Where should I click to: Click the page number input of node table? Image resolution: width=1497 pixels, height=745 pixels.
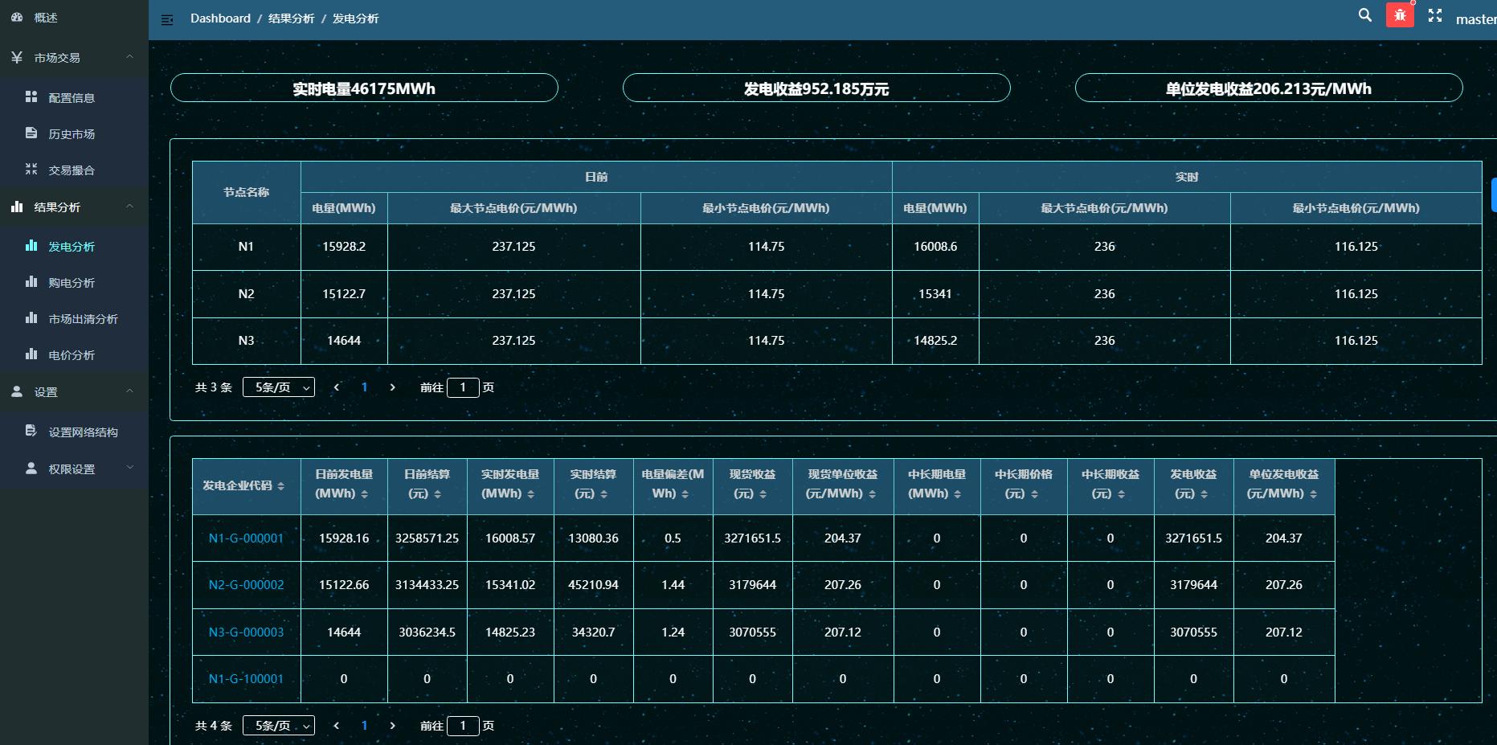point(463,387)
